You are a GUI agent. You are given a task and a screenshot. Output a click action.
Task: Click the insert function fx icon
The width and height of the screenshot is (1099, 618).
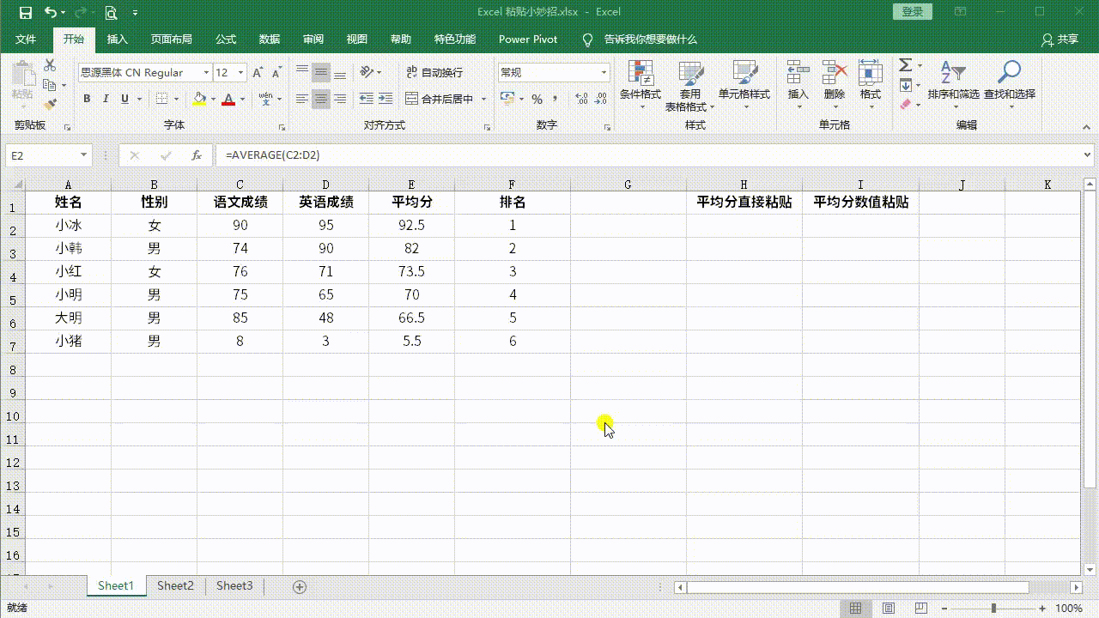197,155
